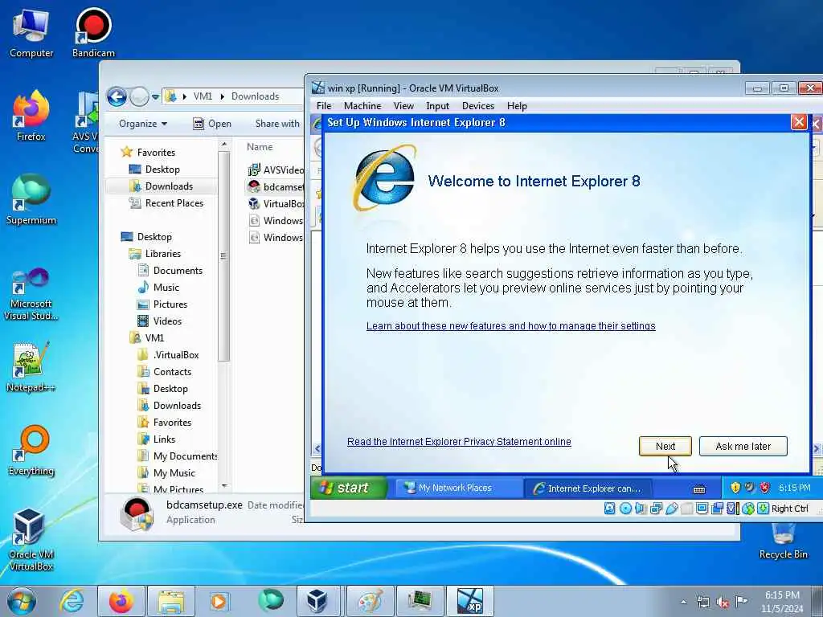This screenshot has width=823, height=617.
Task: Click the VirtualBox globe indicator icon in status bar
Action: (748, 508)
